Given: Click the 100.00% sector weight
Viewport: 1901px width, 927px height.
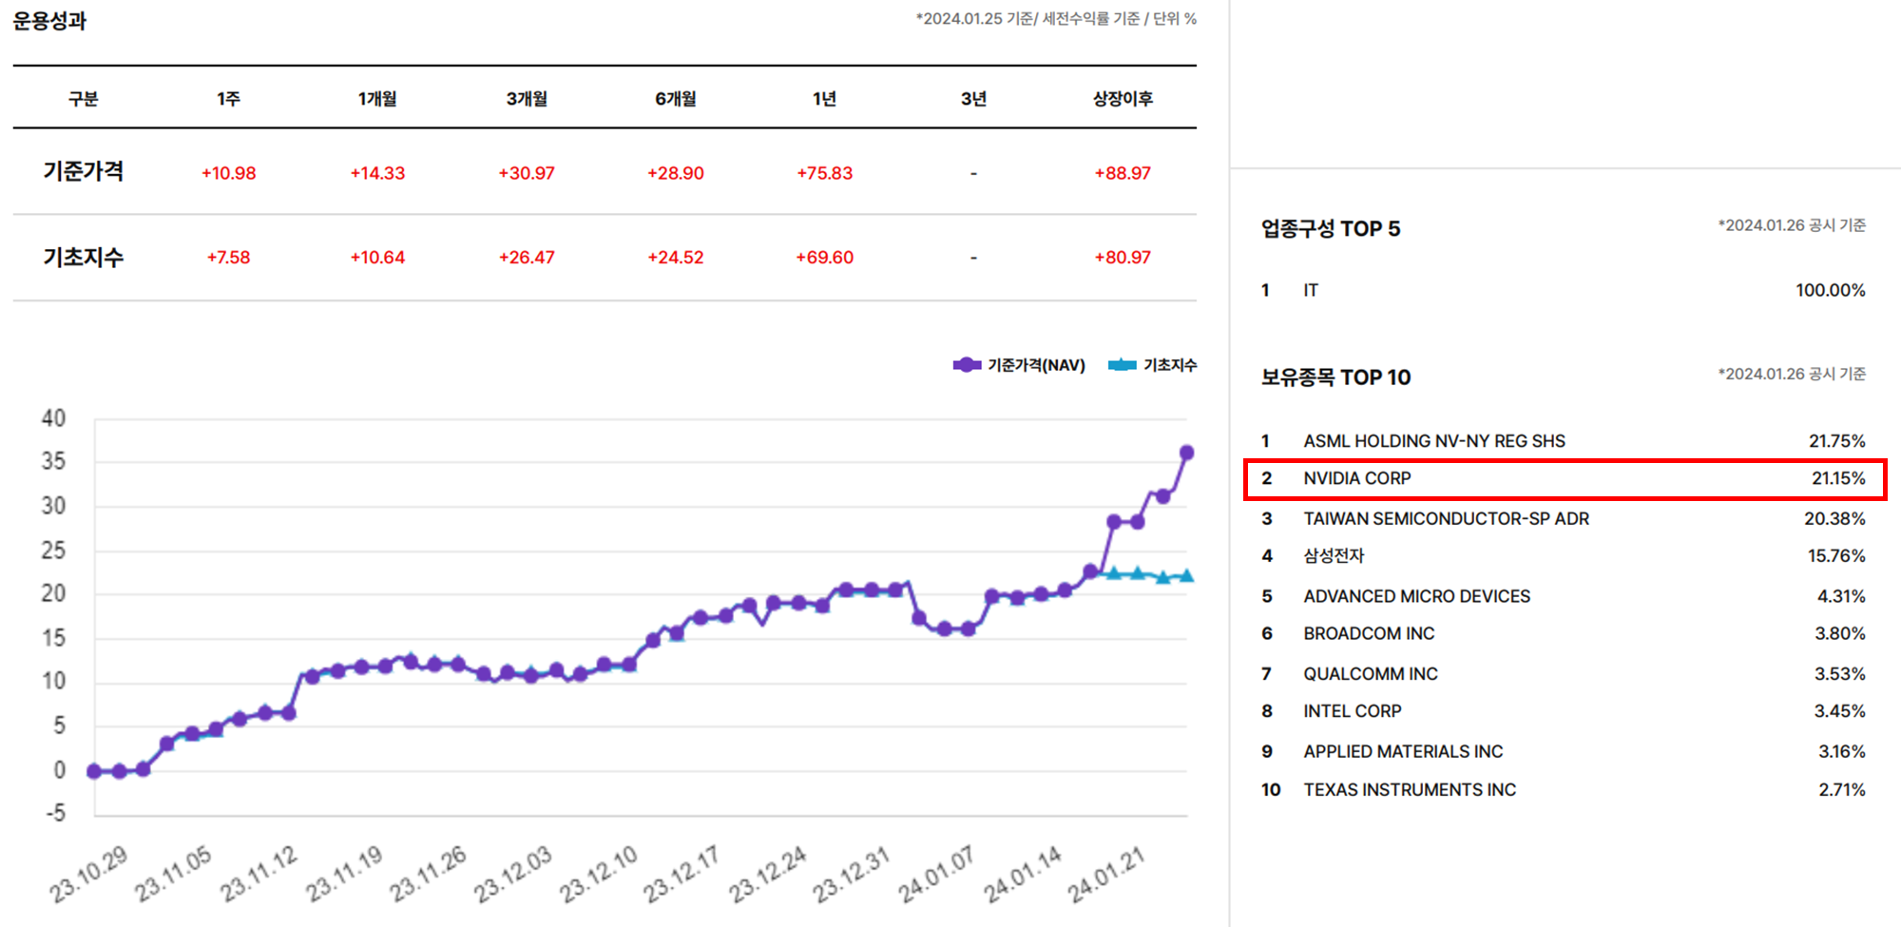Looking at the screenshot, I should pos(1831,290).
